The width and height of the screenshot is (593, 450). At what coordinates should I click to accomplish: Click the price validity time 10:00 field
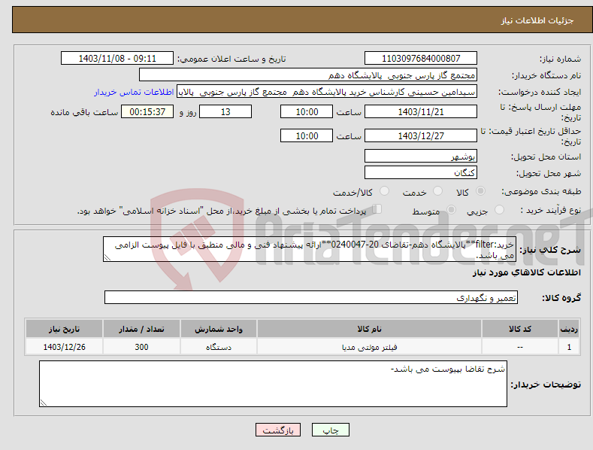(x=307, y=135)
